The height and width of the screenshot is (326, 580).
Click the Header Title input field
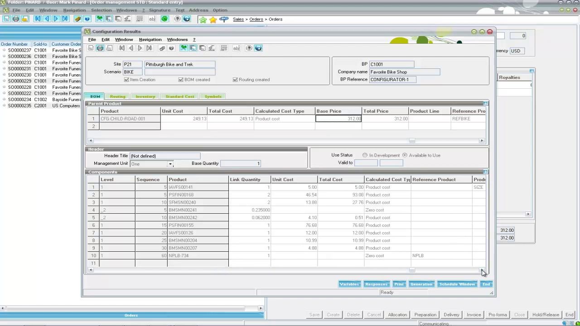[165, 156]
